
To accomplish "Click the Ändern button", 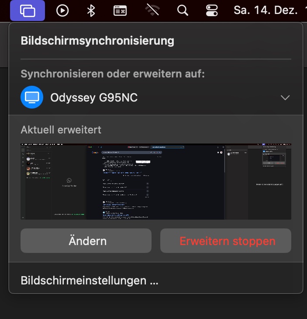I will [x=86, y=241].
